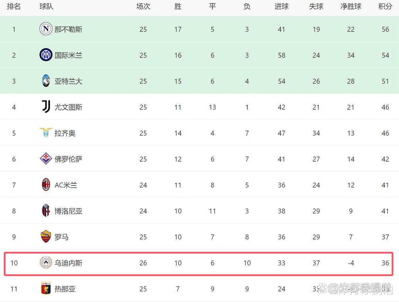
Task: Open the 国际米兰 team name link
Action: (x=68, y=55)
